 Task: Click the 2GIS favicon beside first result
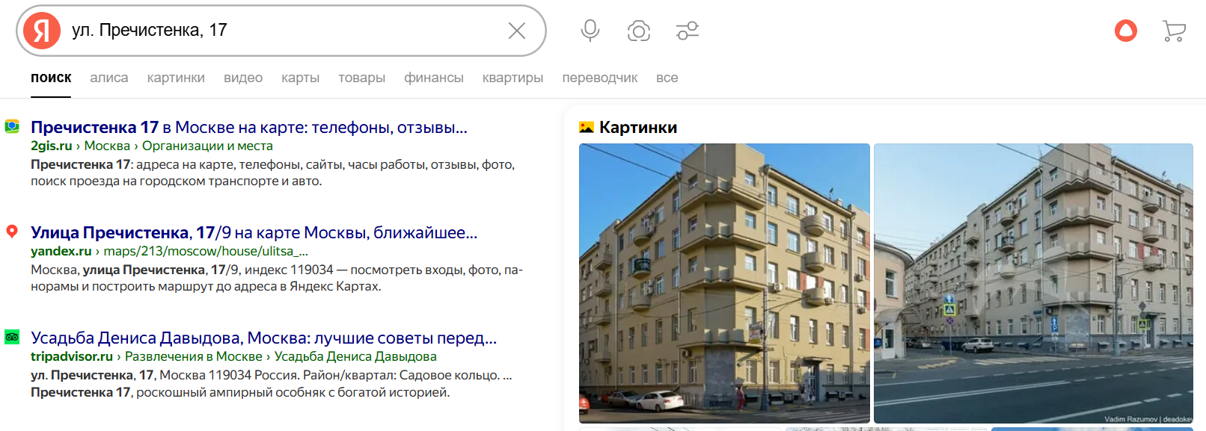pos(12,126)
